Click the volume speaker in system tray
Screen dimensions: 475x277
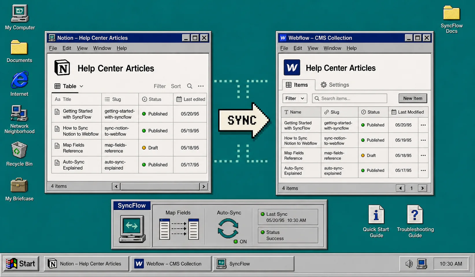point(409,264)
